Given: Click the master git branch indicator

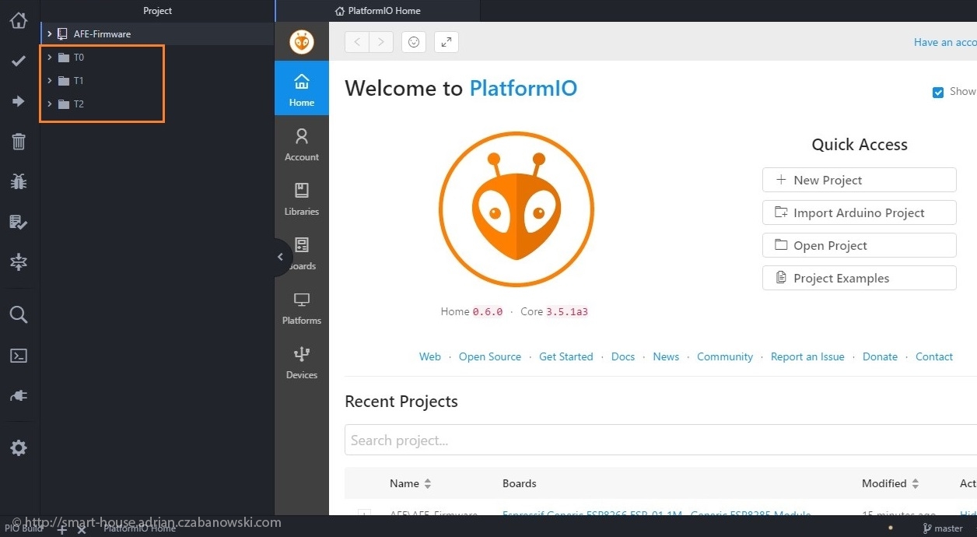Looking at the screenshot, I should point(943,528).
